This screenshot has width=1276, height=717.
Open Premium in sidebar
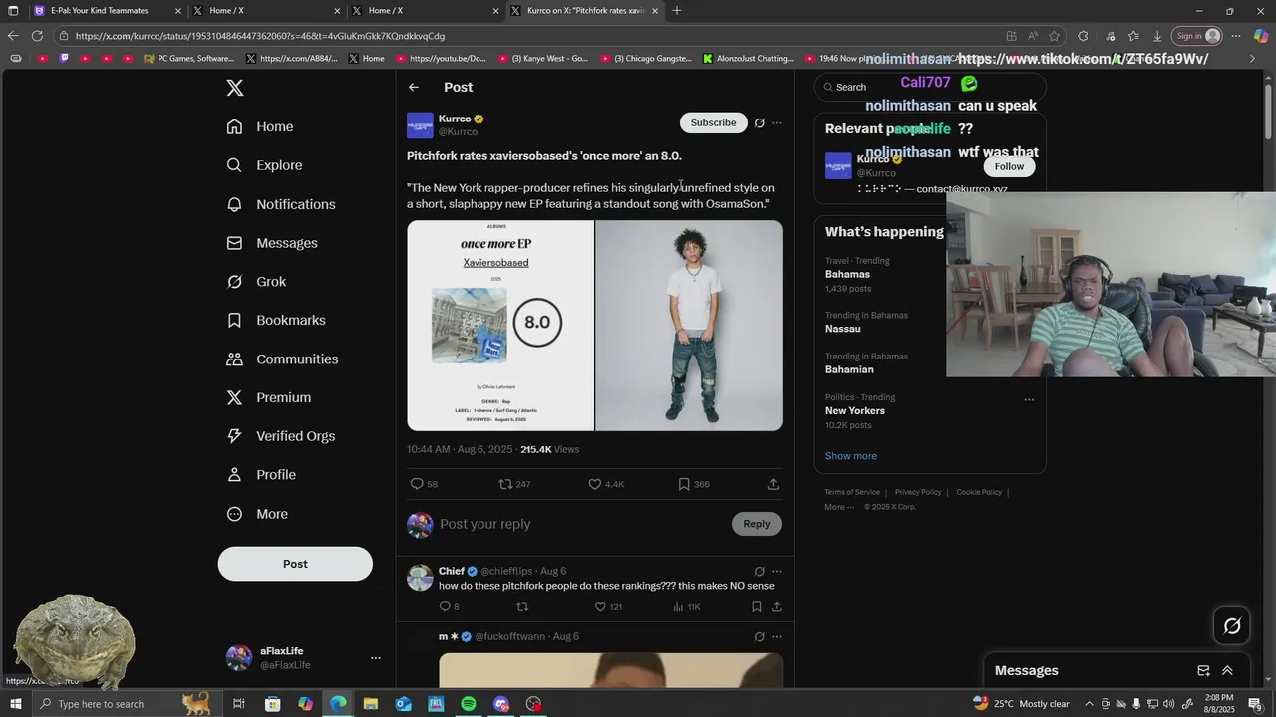269,398
